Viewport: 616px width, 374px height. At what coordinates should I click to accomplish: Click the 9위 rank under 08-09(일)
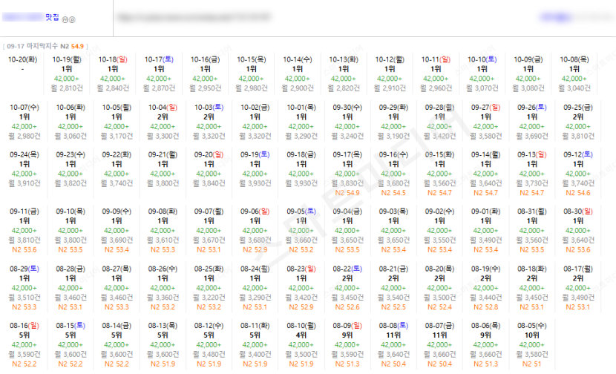click(347, 335)
